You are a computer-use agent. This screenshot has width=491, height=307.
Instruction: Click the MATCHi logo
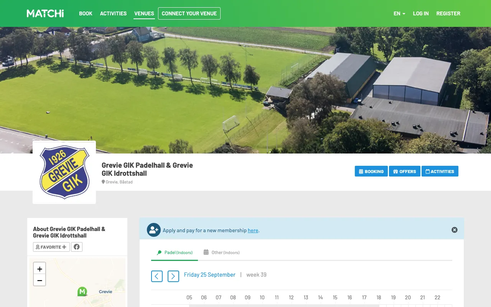[x=45, y=13]
